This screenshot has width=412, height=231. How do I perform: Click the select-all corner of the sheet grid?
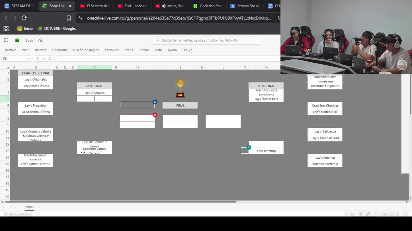pos(8,67)
